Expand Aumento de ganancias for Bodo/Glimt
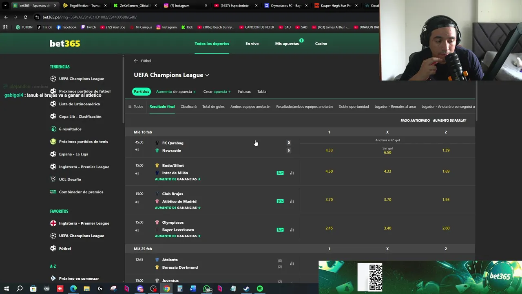Image resolution: width=522 pixels, height=294 pixels. 178,179
